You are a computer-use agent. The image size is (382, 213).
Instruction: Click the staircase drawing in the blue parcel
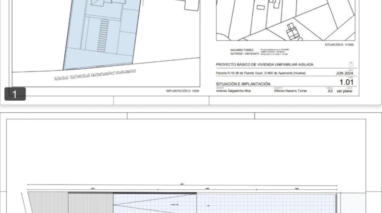[103, 36]
